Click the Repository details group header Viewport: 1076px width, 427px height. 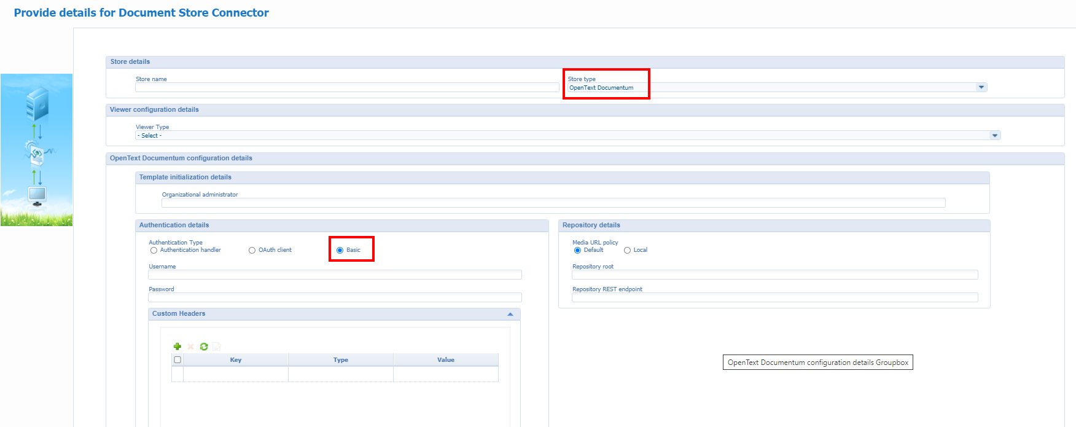click(774, 225)
